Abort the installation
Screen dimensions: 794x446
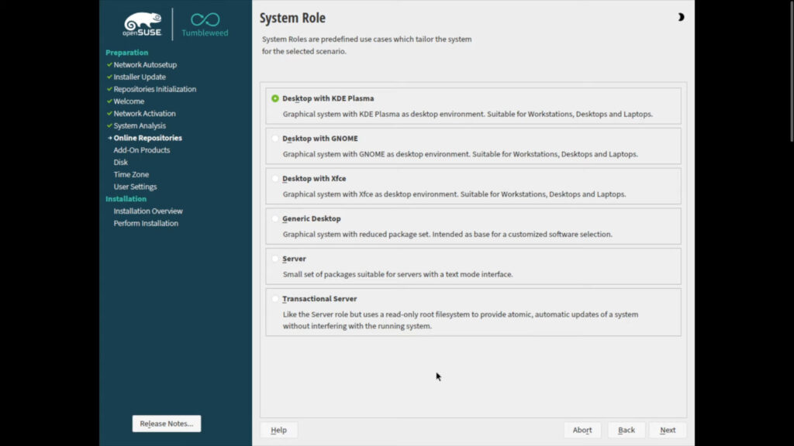[582, 430]
